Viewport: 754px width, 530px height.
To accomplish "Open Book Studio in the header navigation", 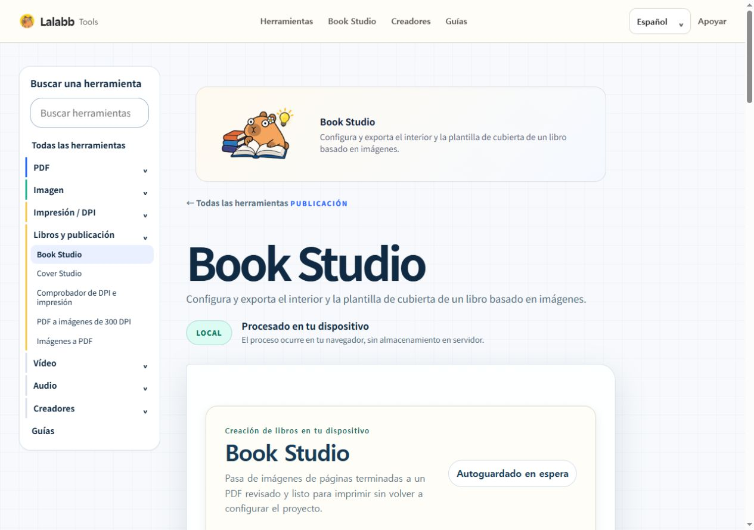I will tap(352, 21).
